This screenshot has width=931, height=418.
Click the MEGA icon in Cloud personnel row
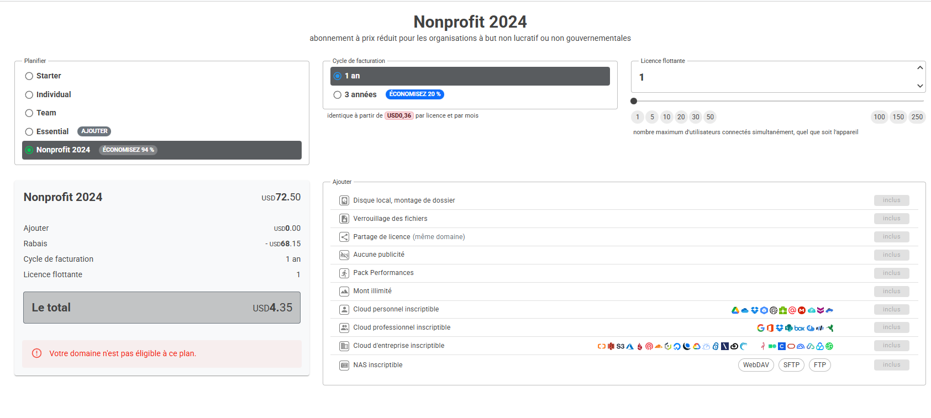(x=802, y=310)
